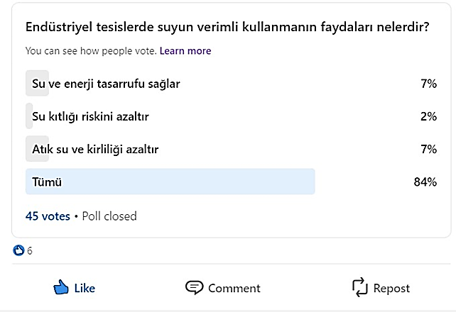Click the 'Poll closed' status text
Screen dimensions: 456x312
coord(109,216)
